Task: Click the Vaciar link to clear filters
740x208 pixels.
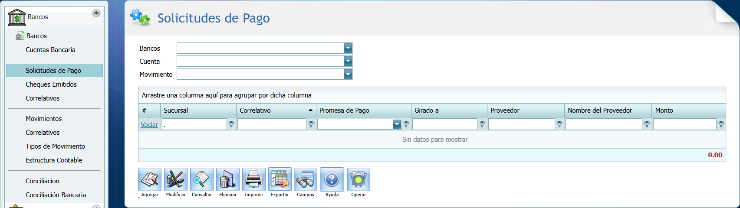Action: pos(149,125)
